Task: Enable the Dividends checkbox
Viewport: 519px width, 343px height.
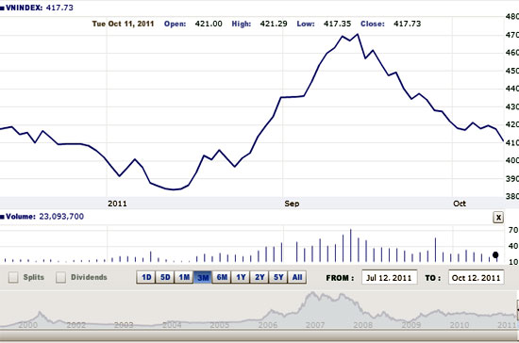Action: point(60,277)
